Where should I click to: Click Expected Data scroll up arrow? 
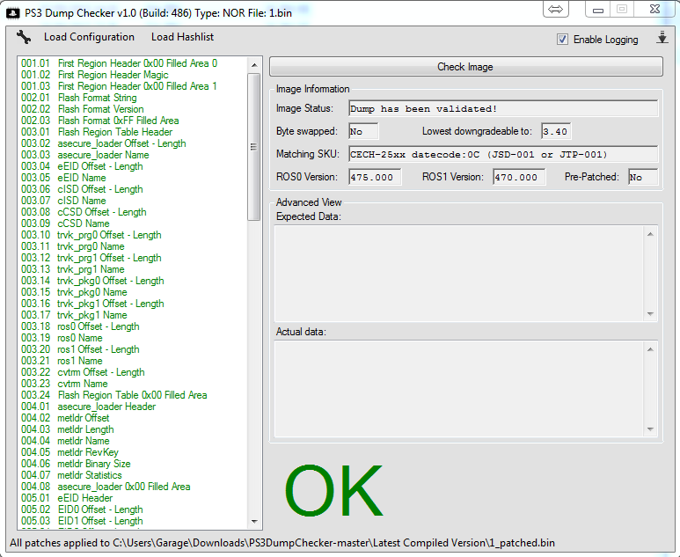pyautogui.click(x=650, y=234)
